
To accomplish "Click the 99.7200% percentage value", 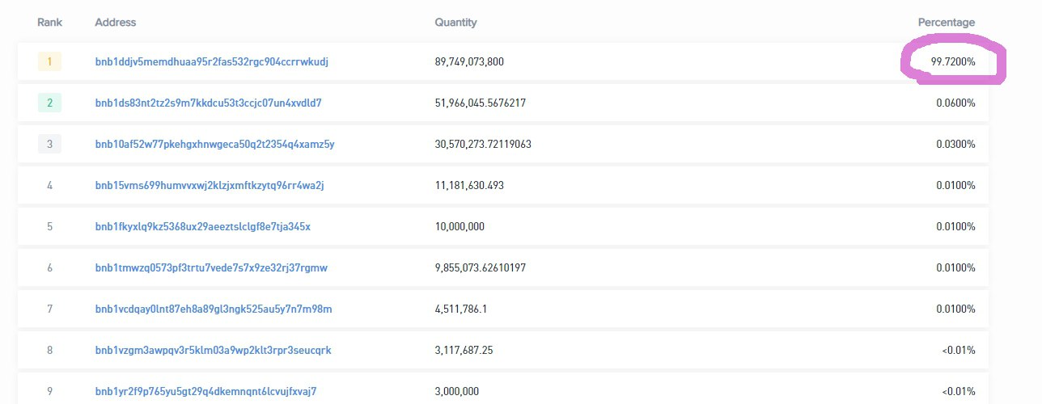I will click(x=953, y=61).
